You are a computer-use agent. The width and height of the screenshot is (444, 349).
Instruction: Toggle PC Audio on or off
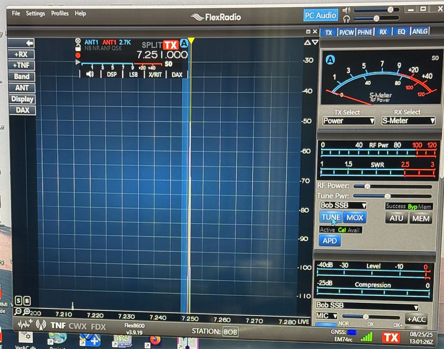(321, 15)
